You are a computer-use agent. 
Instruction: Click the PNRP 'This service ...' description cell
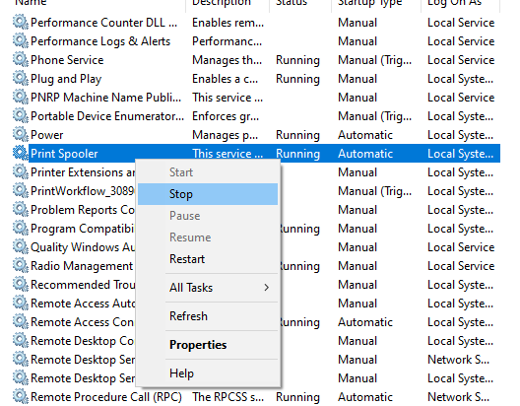tap(227, 98)
